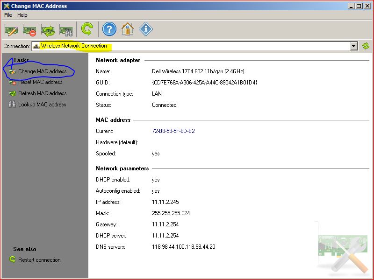
Task: Open the File menu
Action: [7, 15]
